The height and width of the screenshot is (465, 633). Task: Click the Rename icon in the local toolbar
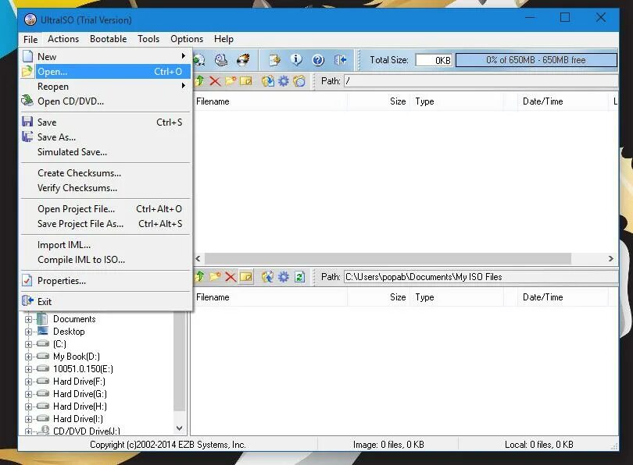click(x=246, y=277)
